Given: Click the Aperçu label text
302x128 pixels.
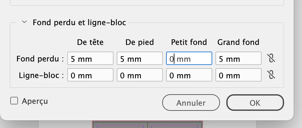Looking at the screenshot, I should [35, 101].
